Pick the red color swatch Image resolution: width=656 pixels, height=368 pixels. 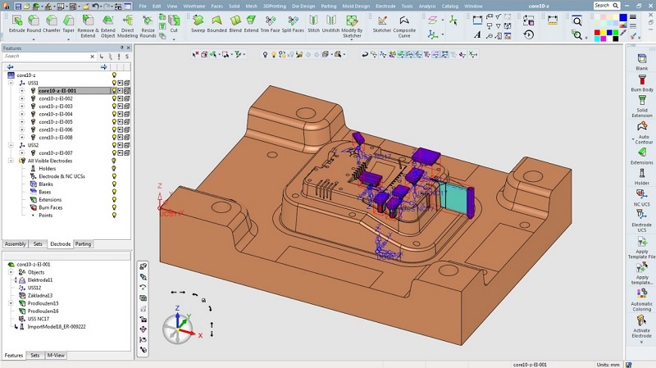[x=598, y=34]
